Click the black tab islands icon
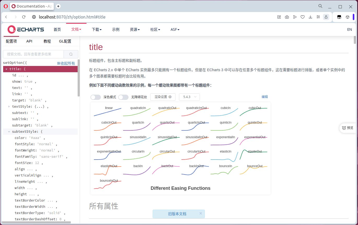Viewport: 358px width, 225px height. click(339, 17)
